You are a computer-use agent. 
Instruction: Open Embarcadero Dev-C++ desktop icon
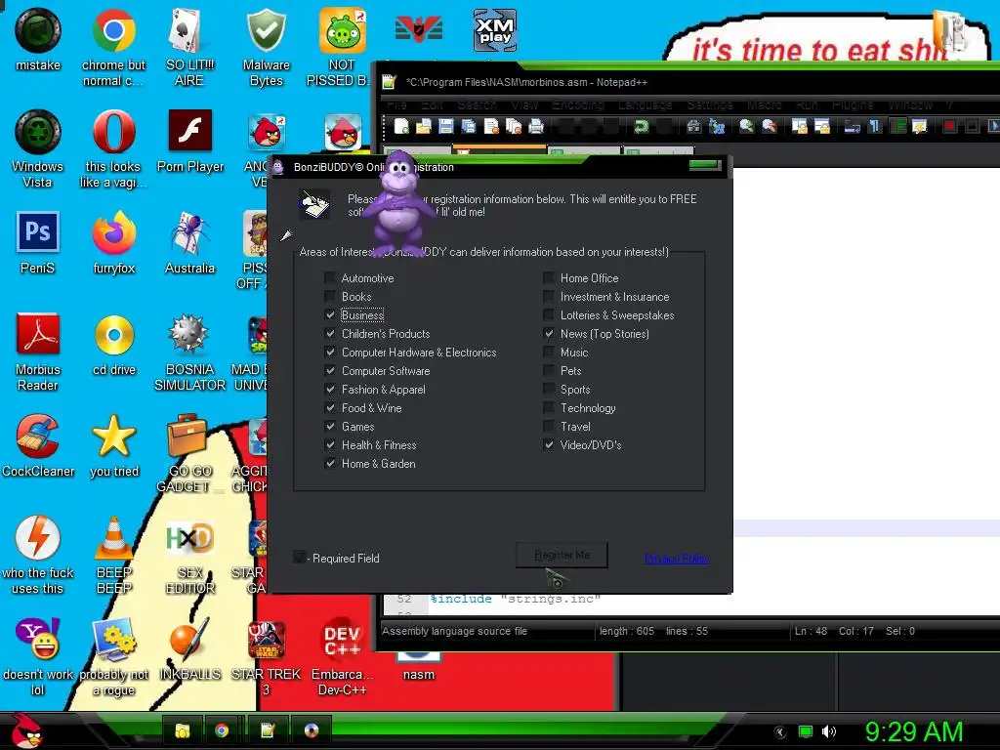click(x=342, y=655)
